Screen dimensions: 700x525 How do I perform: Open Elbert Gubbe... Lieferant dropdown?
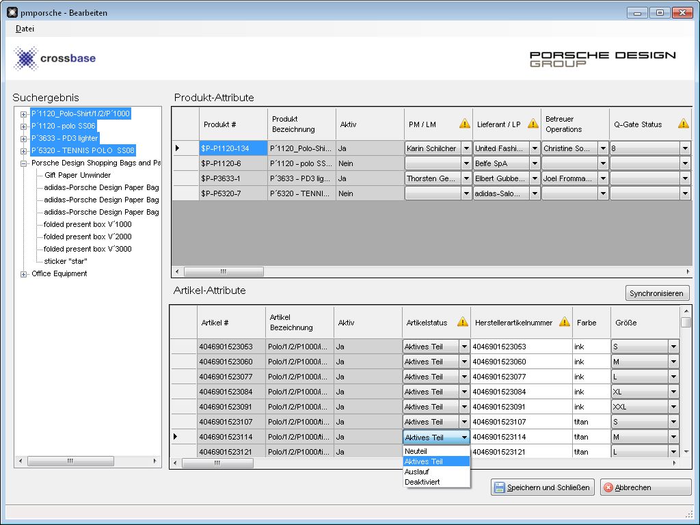[535, 178]
